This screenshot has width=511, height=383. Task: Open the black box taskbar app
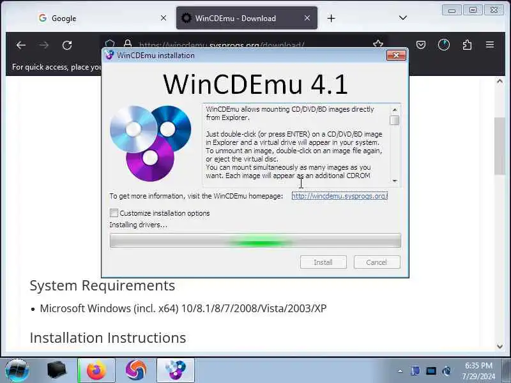56,370
